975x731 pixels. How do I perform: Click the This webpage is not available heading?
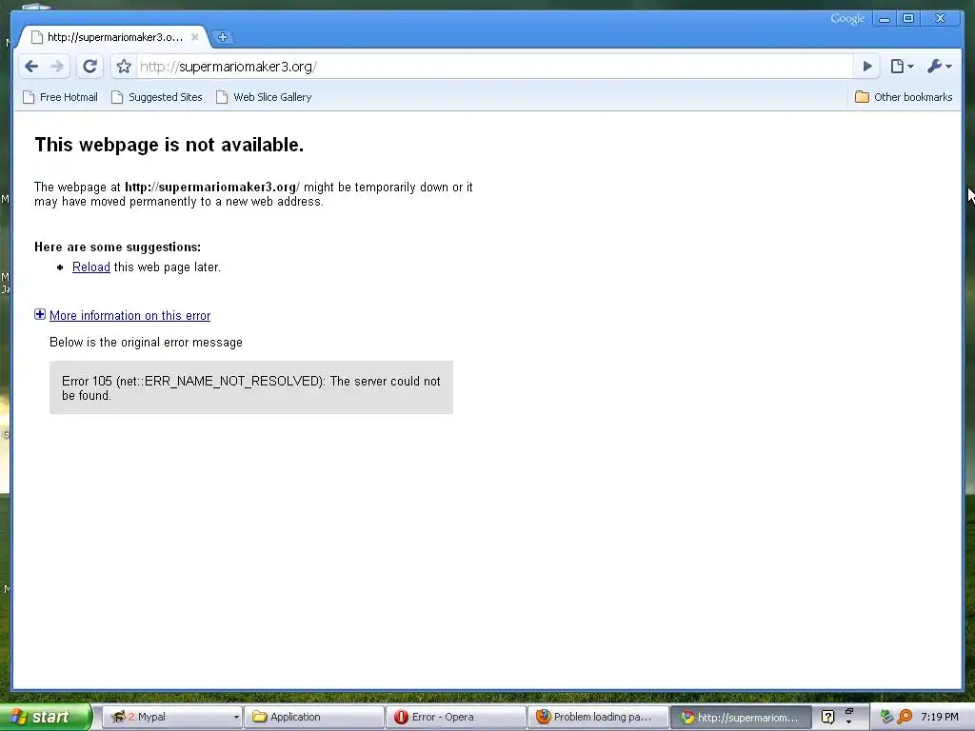pyautogui.click(x=169, y=145)
